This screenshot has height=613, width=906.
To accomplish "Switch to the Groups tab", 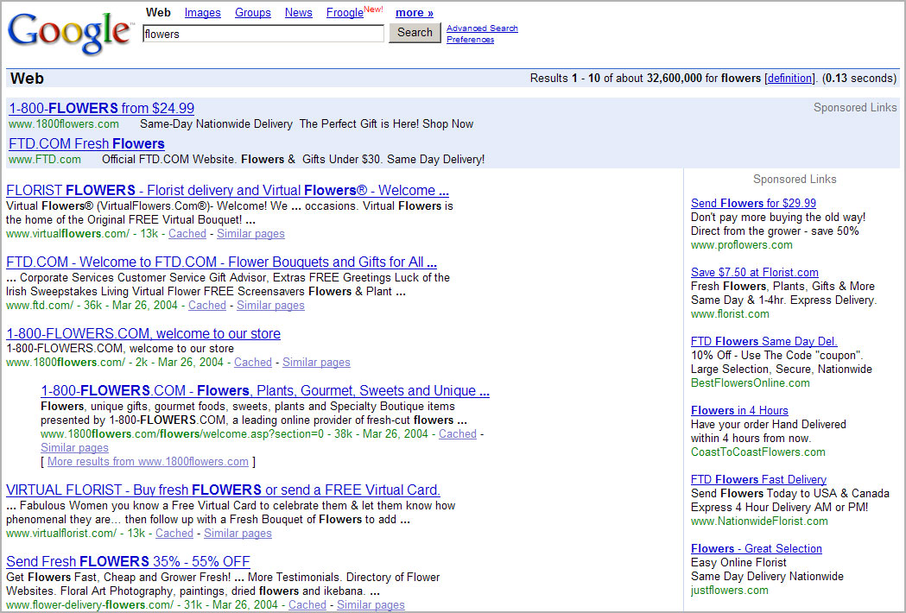I will (252, 13).
